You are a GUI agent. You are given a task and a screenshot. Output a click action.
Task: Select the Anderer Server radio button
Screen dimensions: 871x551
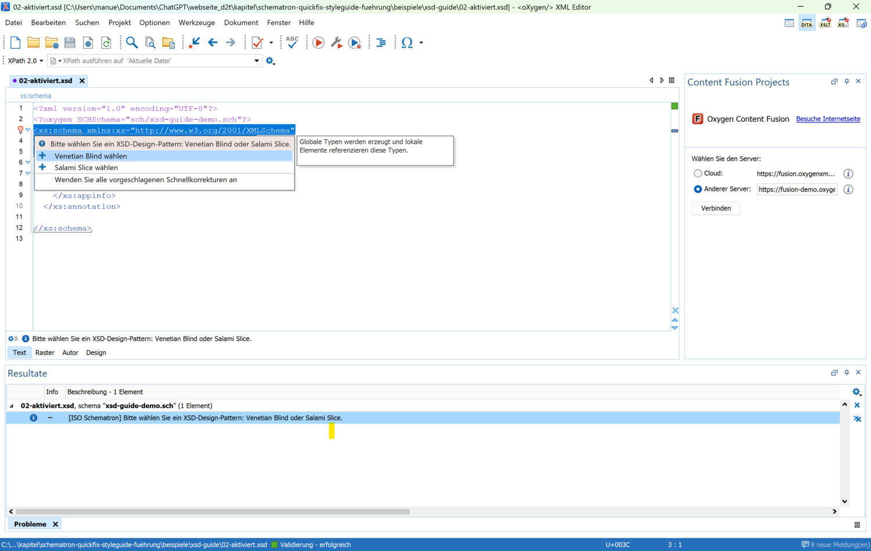click(x=698, y=189)
